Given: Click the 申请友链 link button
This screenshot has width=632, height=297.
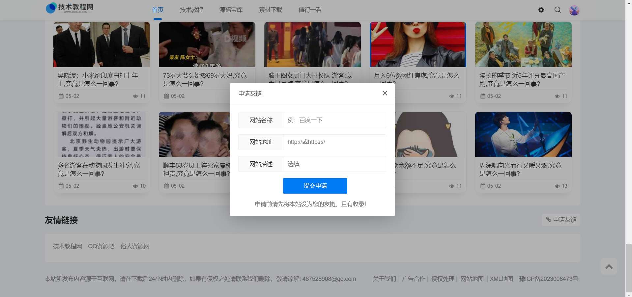Looking at the screenshot, I should 561,220.
